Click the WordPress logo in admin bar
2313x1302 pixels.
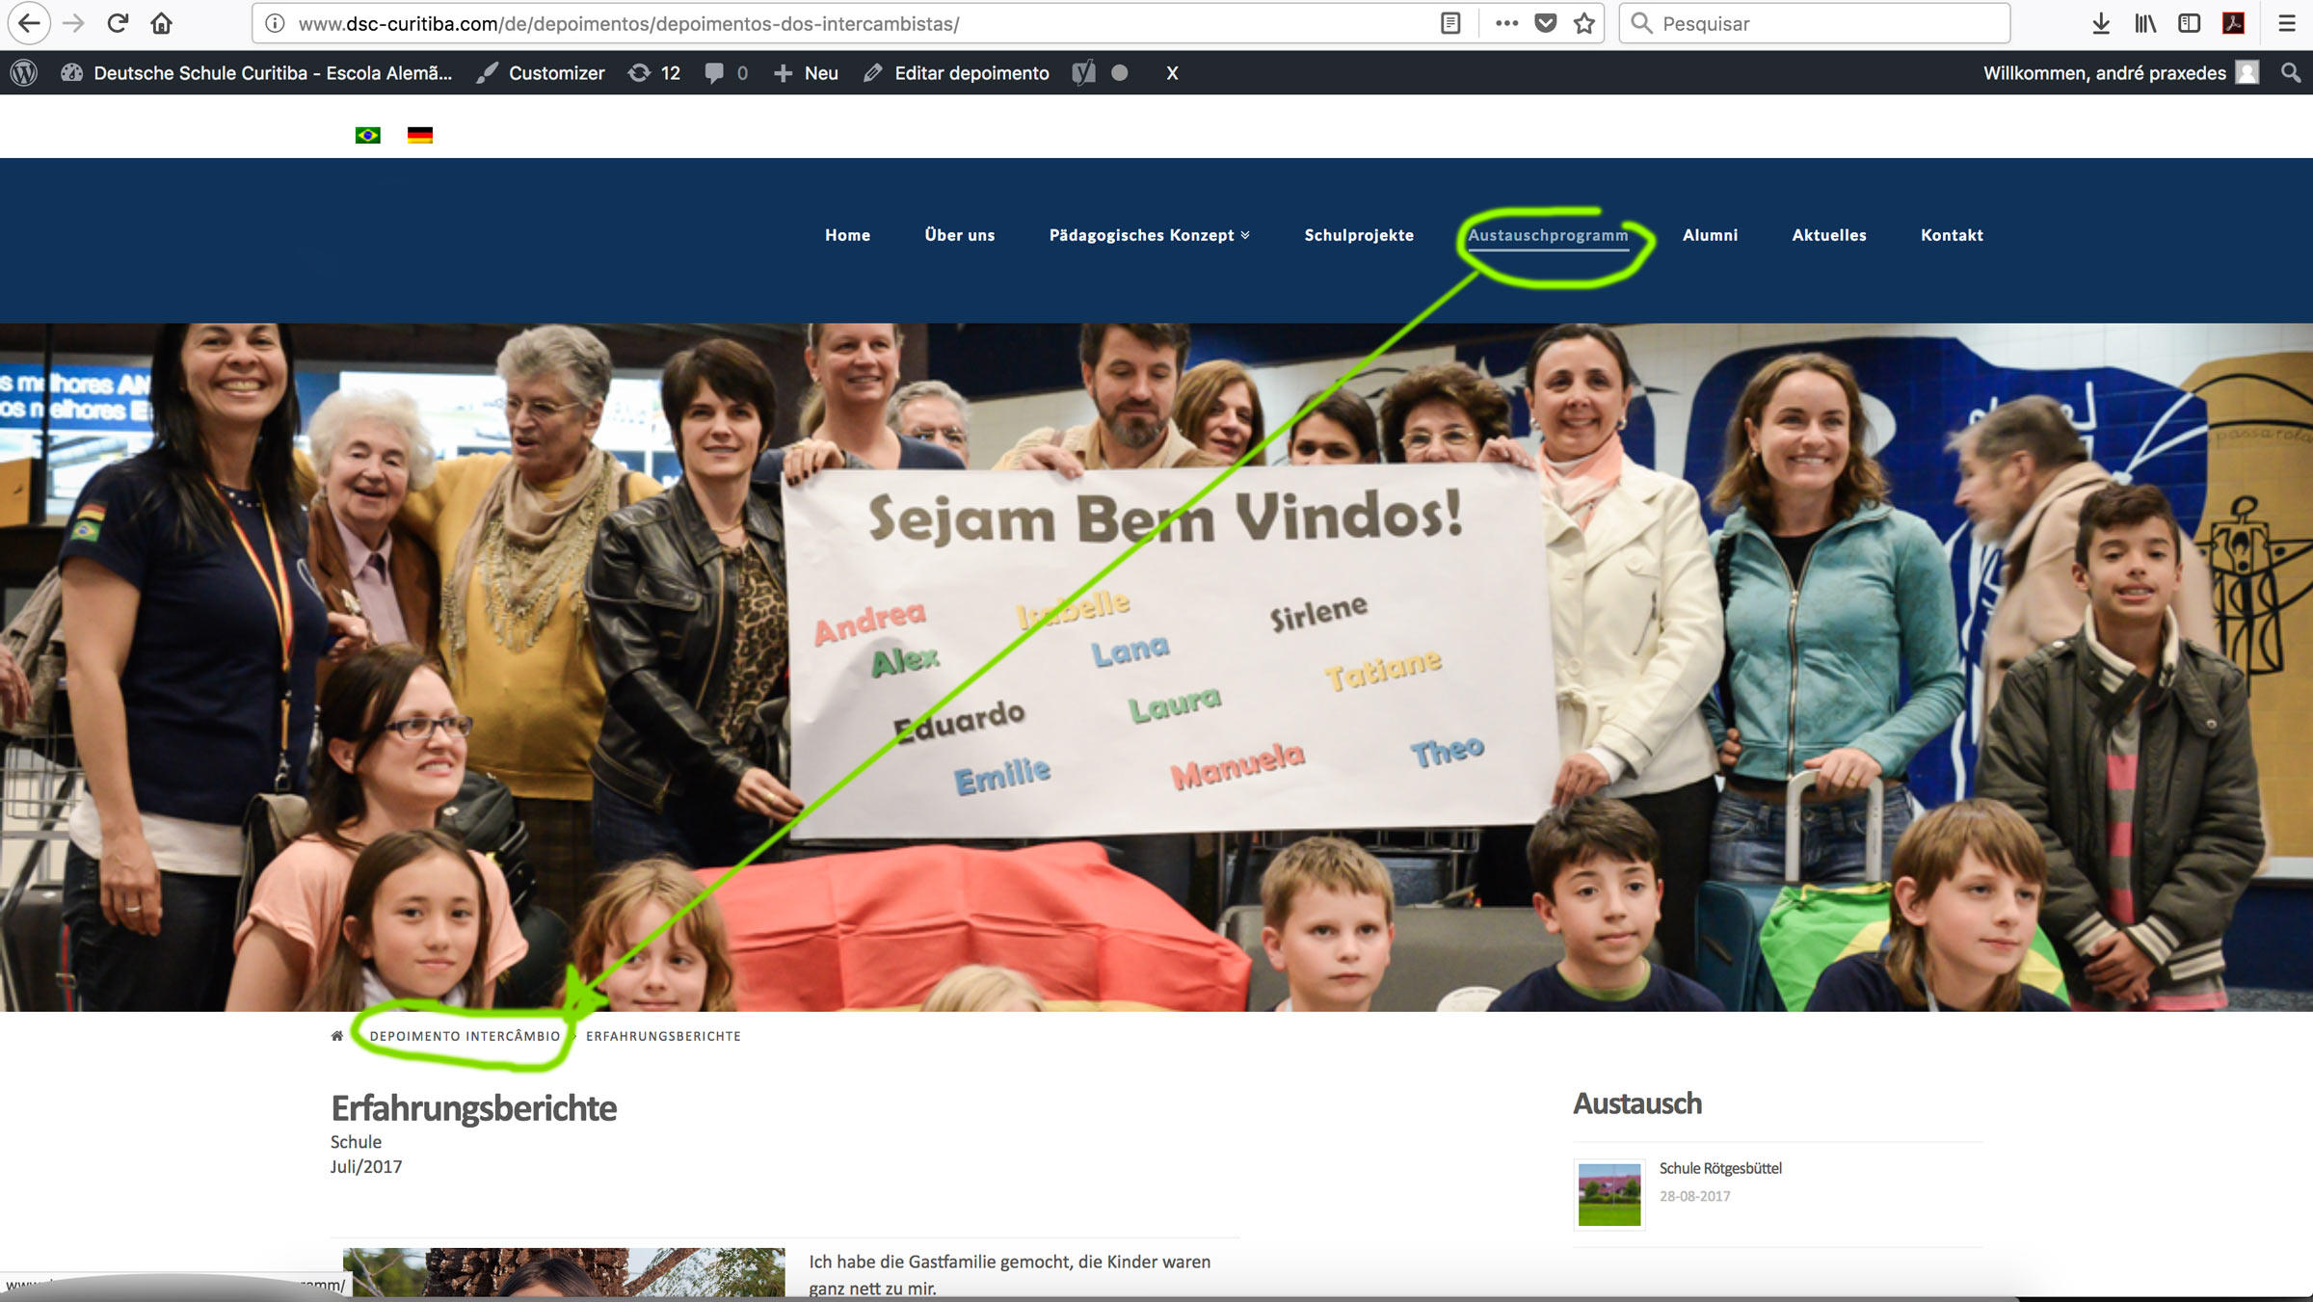point(24,73)
